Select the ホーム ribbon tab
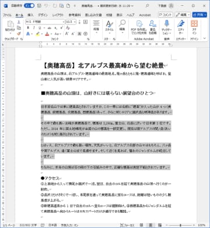 point(19,15)
